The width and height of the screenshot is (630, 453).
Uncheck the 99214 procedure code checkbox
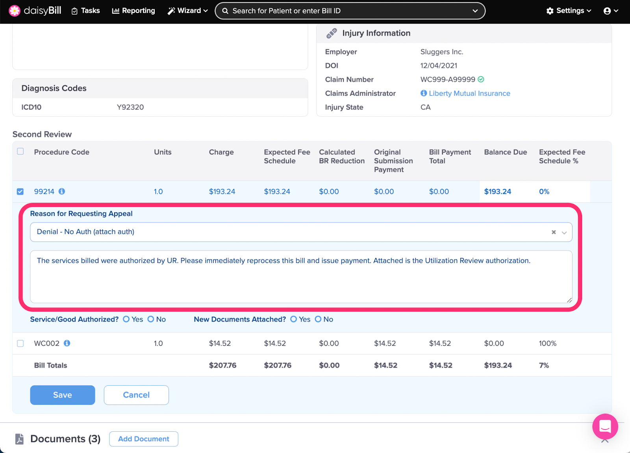tap(20, 191)
